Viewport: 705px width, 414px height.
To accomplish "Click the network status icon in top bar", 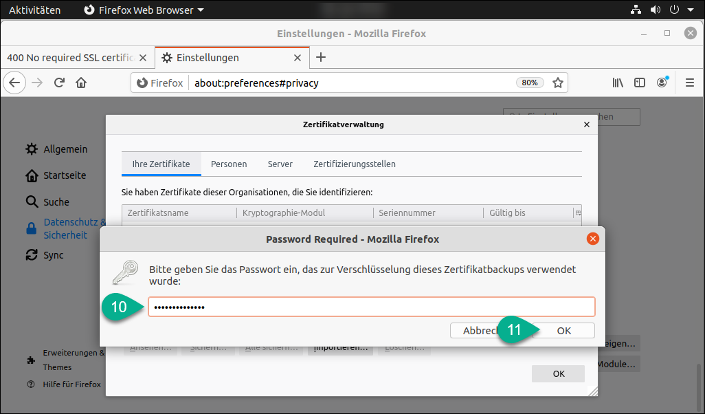I will (636, 10).
